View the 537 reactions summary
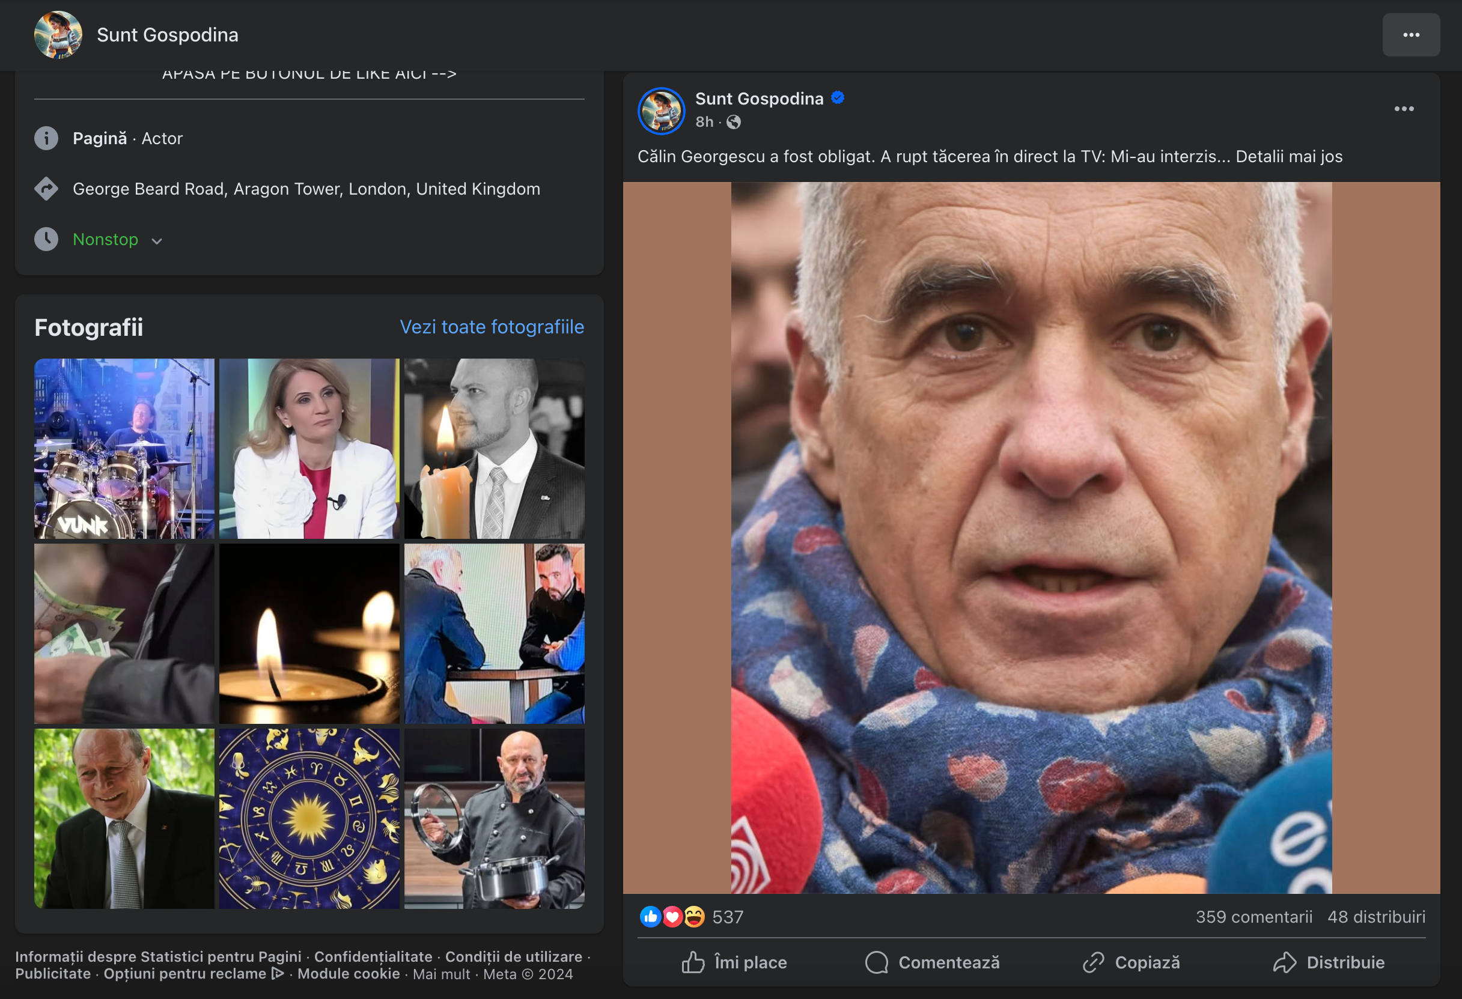This screenshot has height=999, width=1462. 727,917
